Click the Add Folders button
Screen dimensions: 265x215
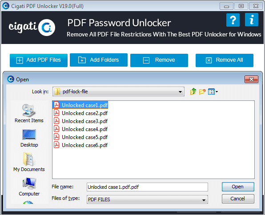tap(99, 60)
